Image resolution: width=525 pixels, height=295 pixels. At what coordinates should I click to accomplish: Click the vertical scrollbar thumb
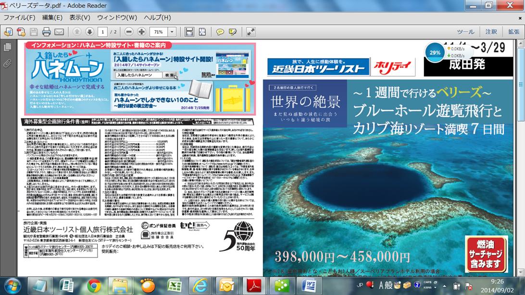521,84
